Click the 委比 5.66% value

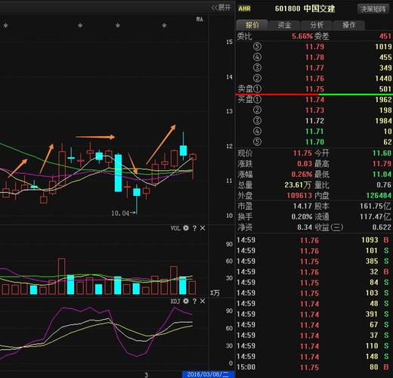[302, 36]
